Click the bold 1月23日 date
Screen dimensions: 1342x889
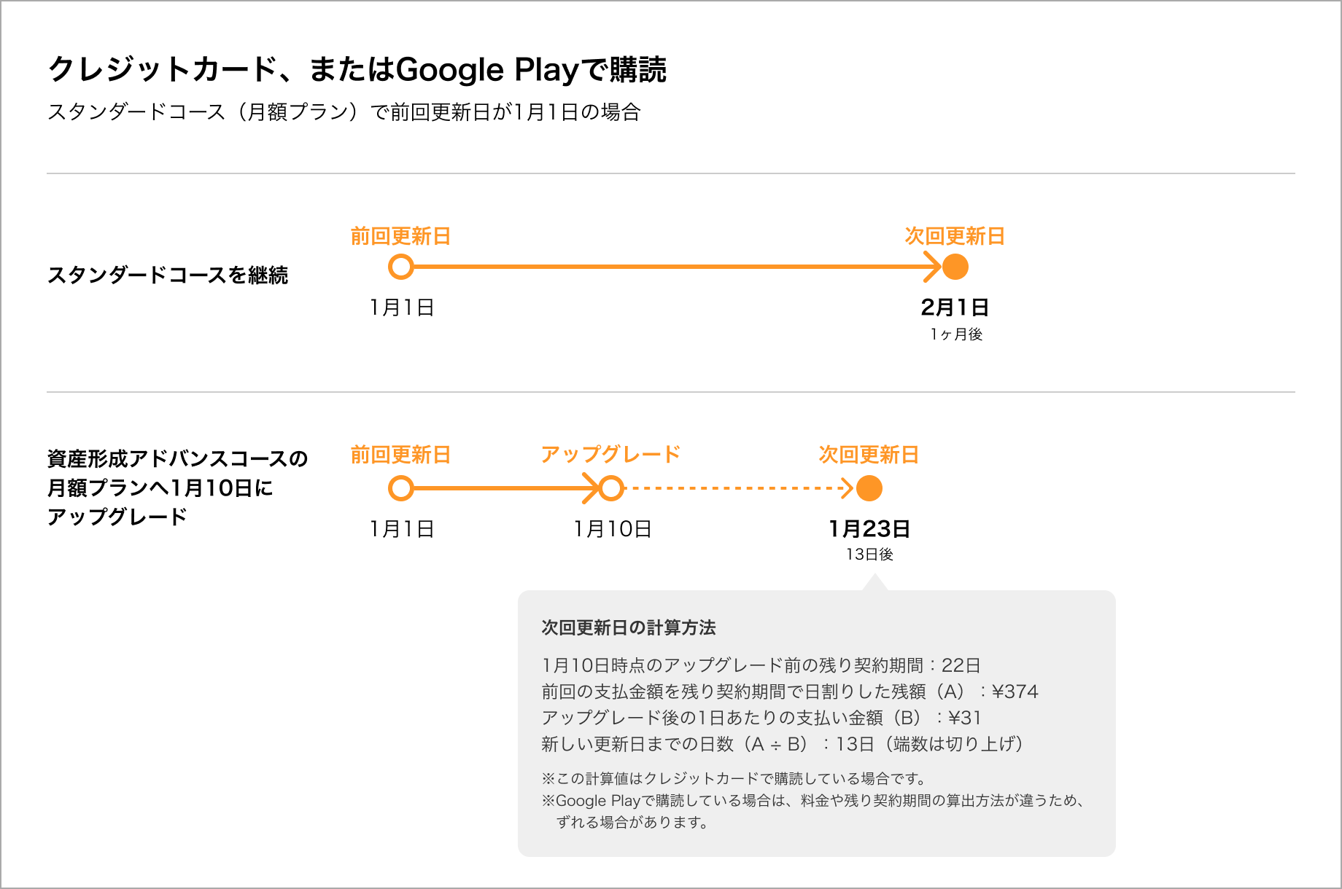[x=869, y=529]
